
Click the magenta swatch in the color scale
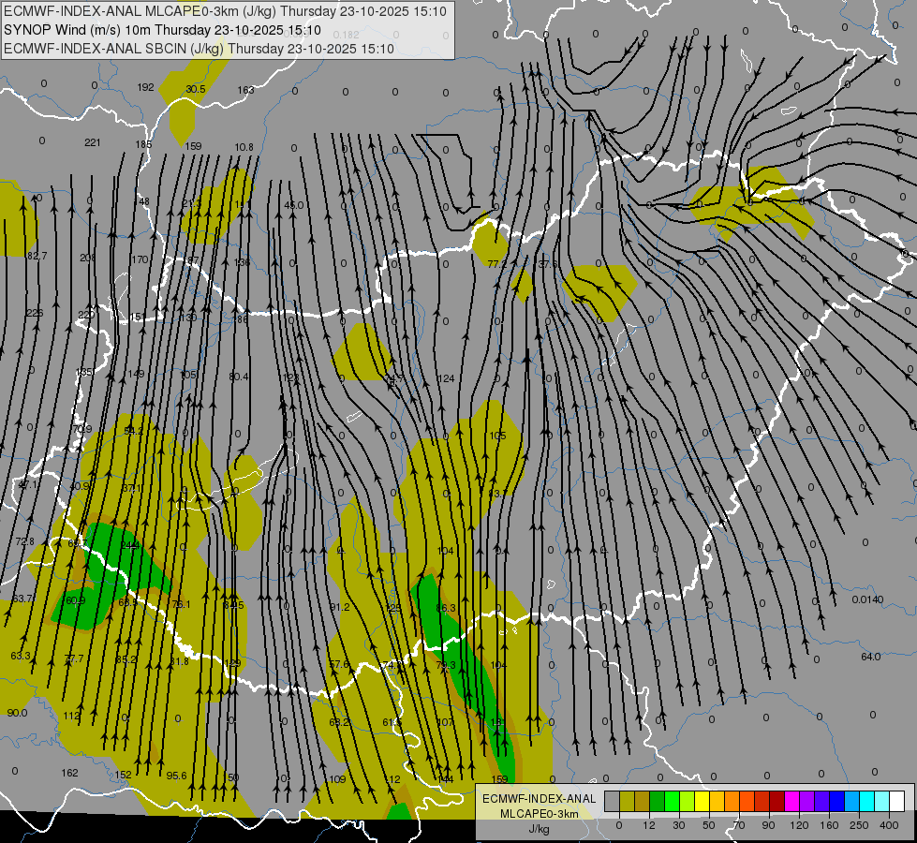[x=792, y=801]
